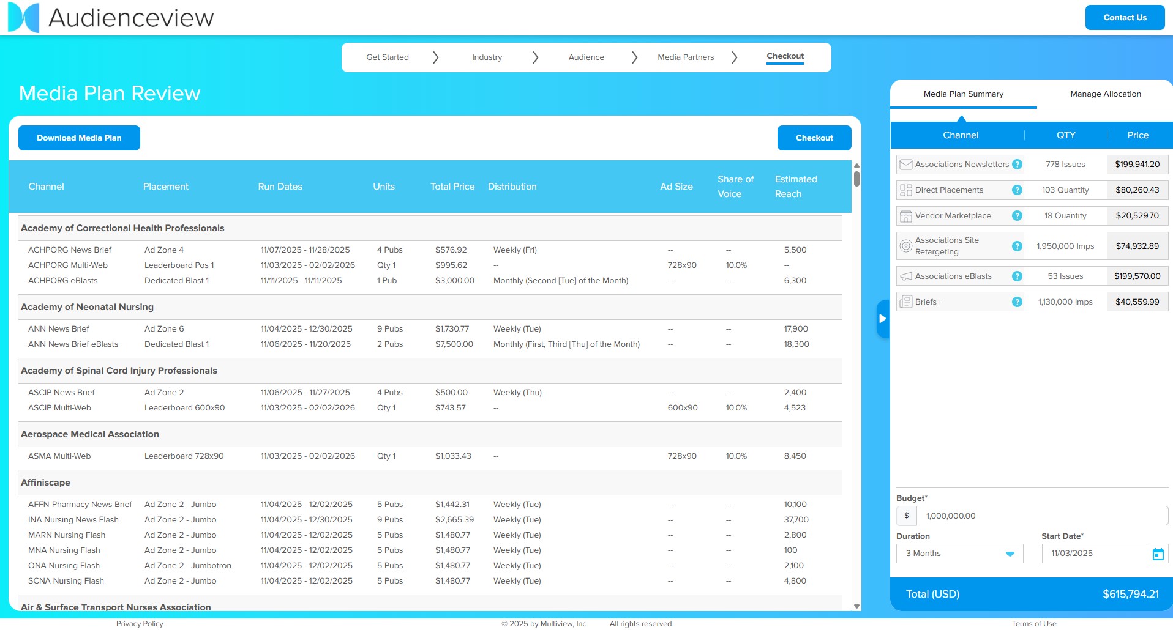Click the ASCIP Multi-Web row
Image resolution: width=1173 pixels, height=630 pixels.
[430, 408]
